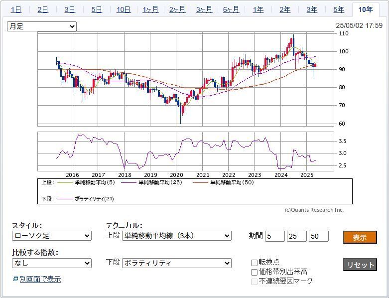Switch to the 3日 period tab
This screenshot has width=389, height=298.
[x=70, y=9]
